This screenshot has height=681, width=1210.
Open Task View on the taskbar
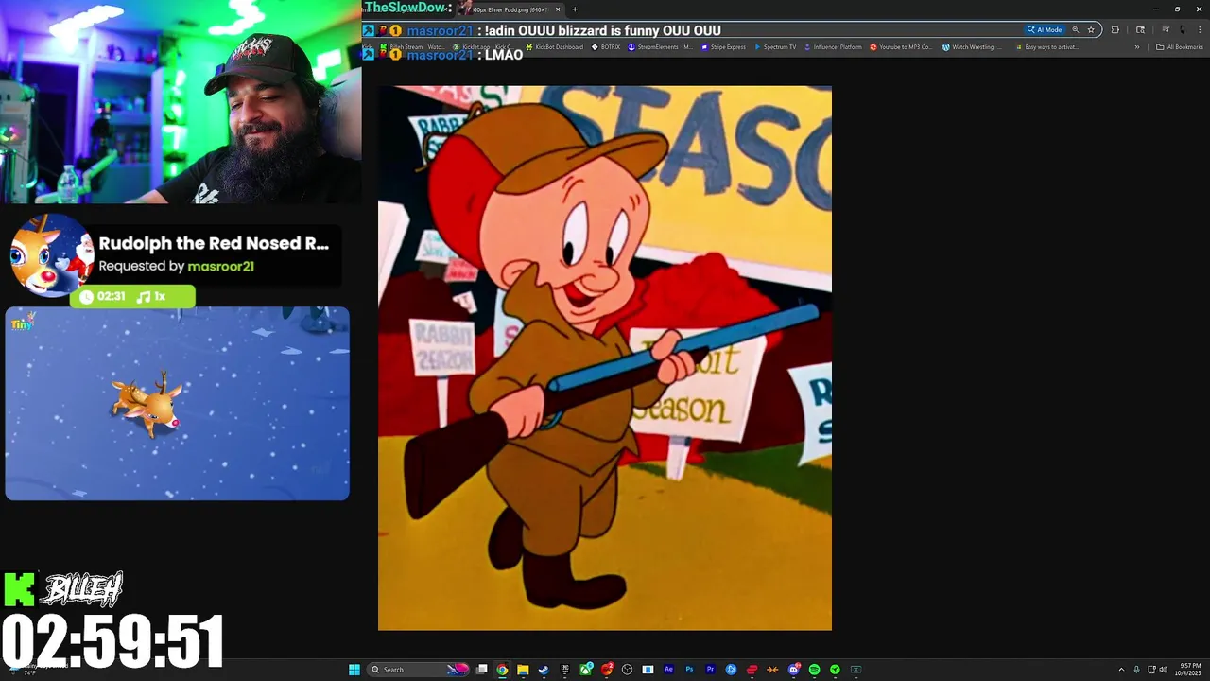(x=482, y=670)
